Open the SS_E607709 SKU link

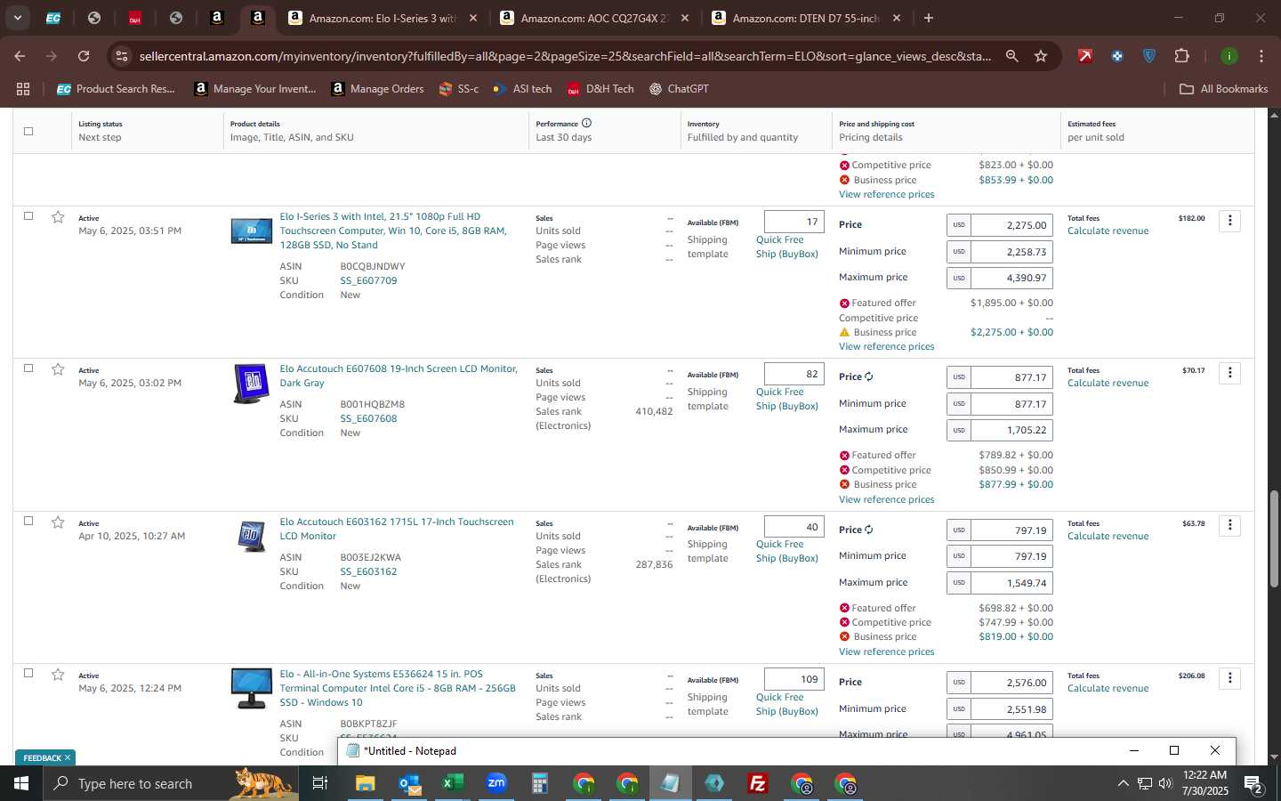coord(368,280)
